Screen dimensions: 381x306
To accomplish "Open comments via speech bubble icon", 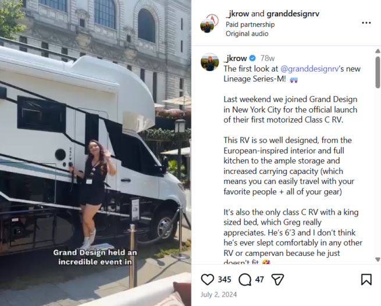I will (245, 279).
